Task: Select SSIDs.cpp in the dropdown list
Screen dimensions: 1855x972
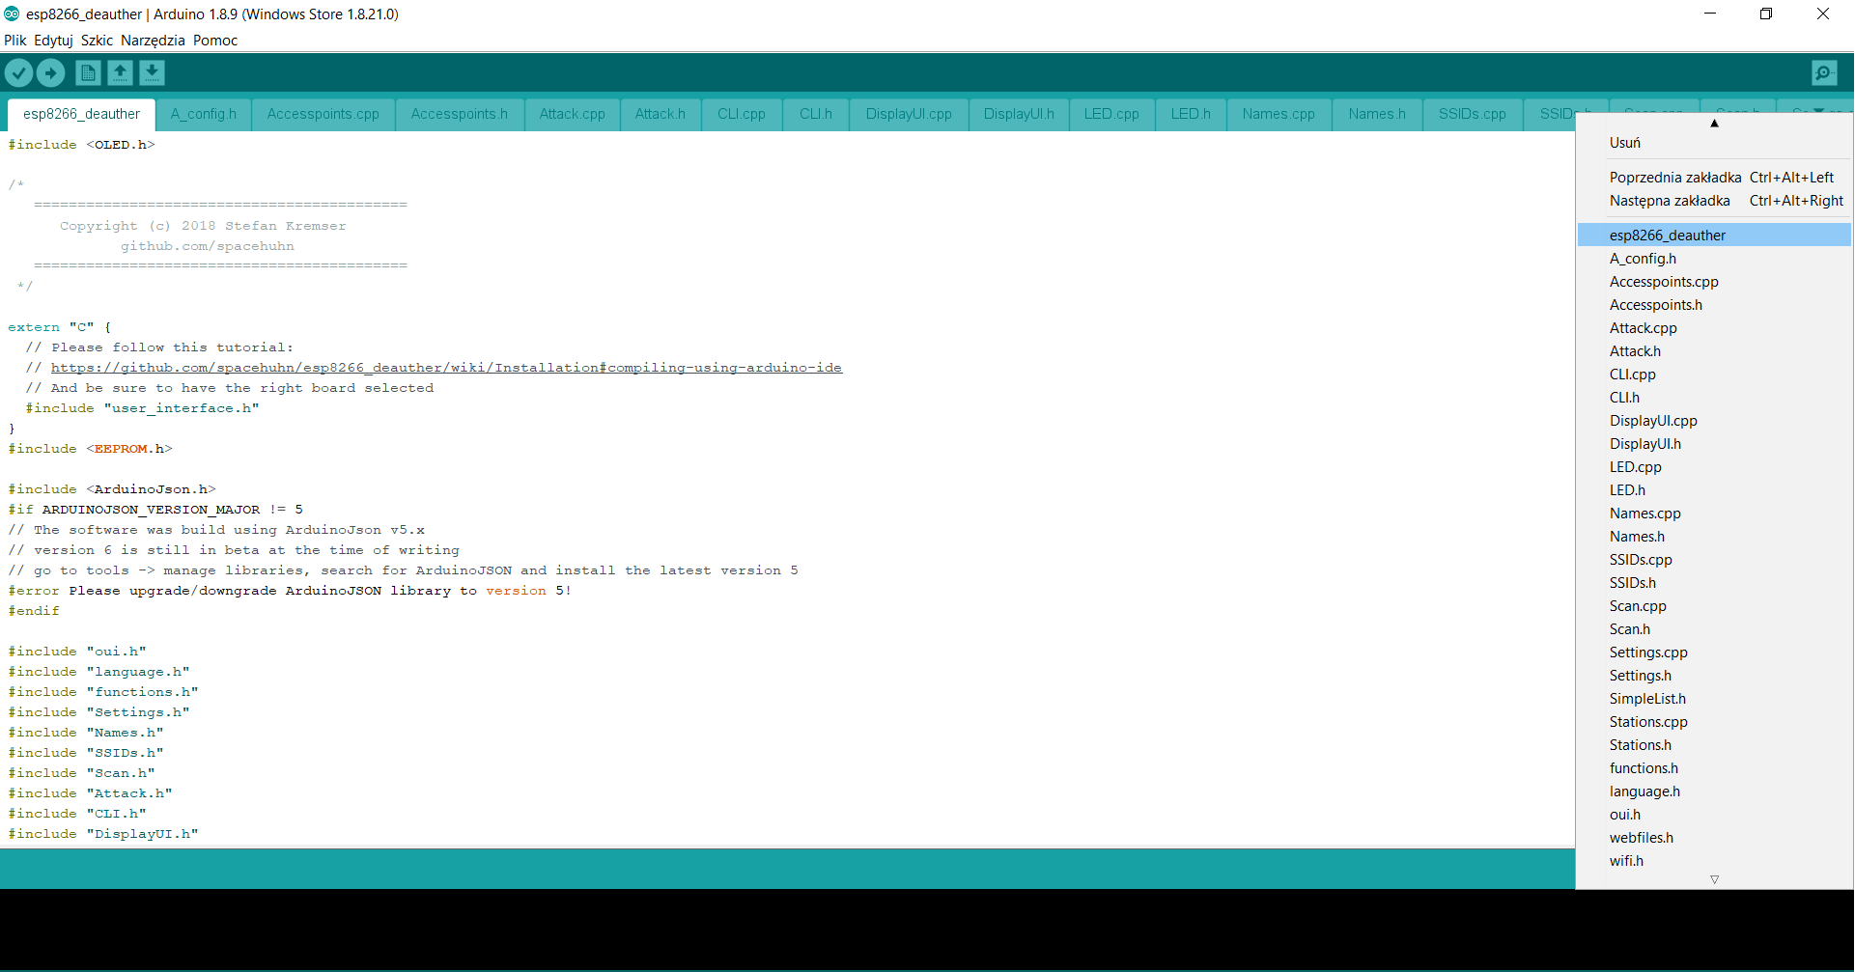Action: pos(1714,560)
